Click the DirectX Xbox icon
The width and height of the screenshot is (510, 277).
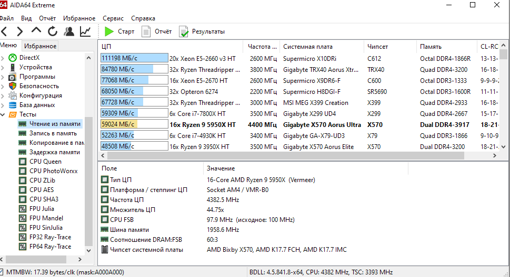pos(13,58)
